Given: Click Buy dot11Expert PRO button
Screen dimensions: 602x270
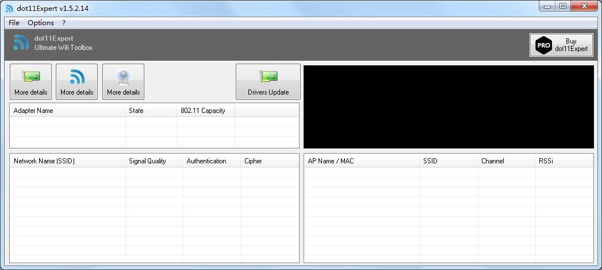Looking at the screenshot, I should click(561, 45).
